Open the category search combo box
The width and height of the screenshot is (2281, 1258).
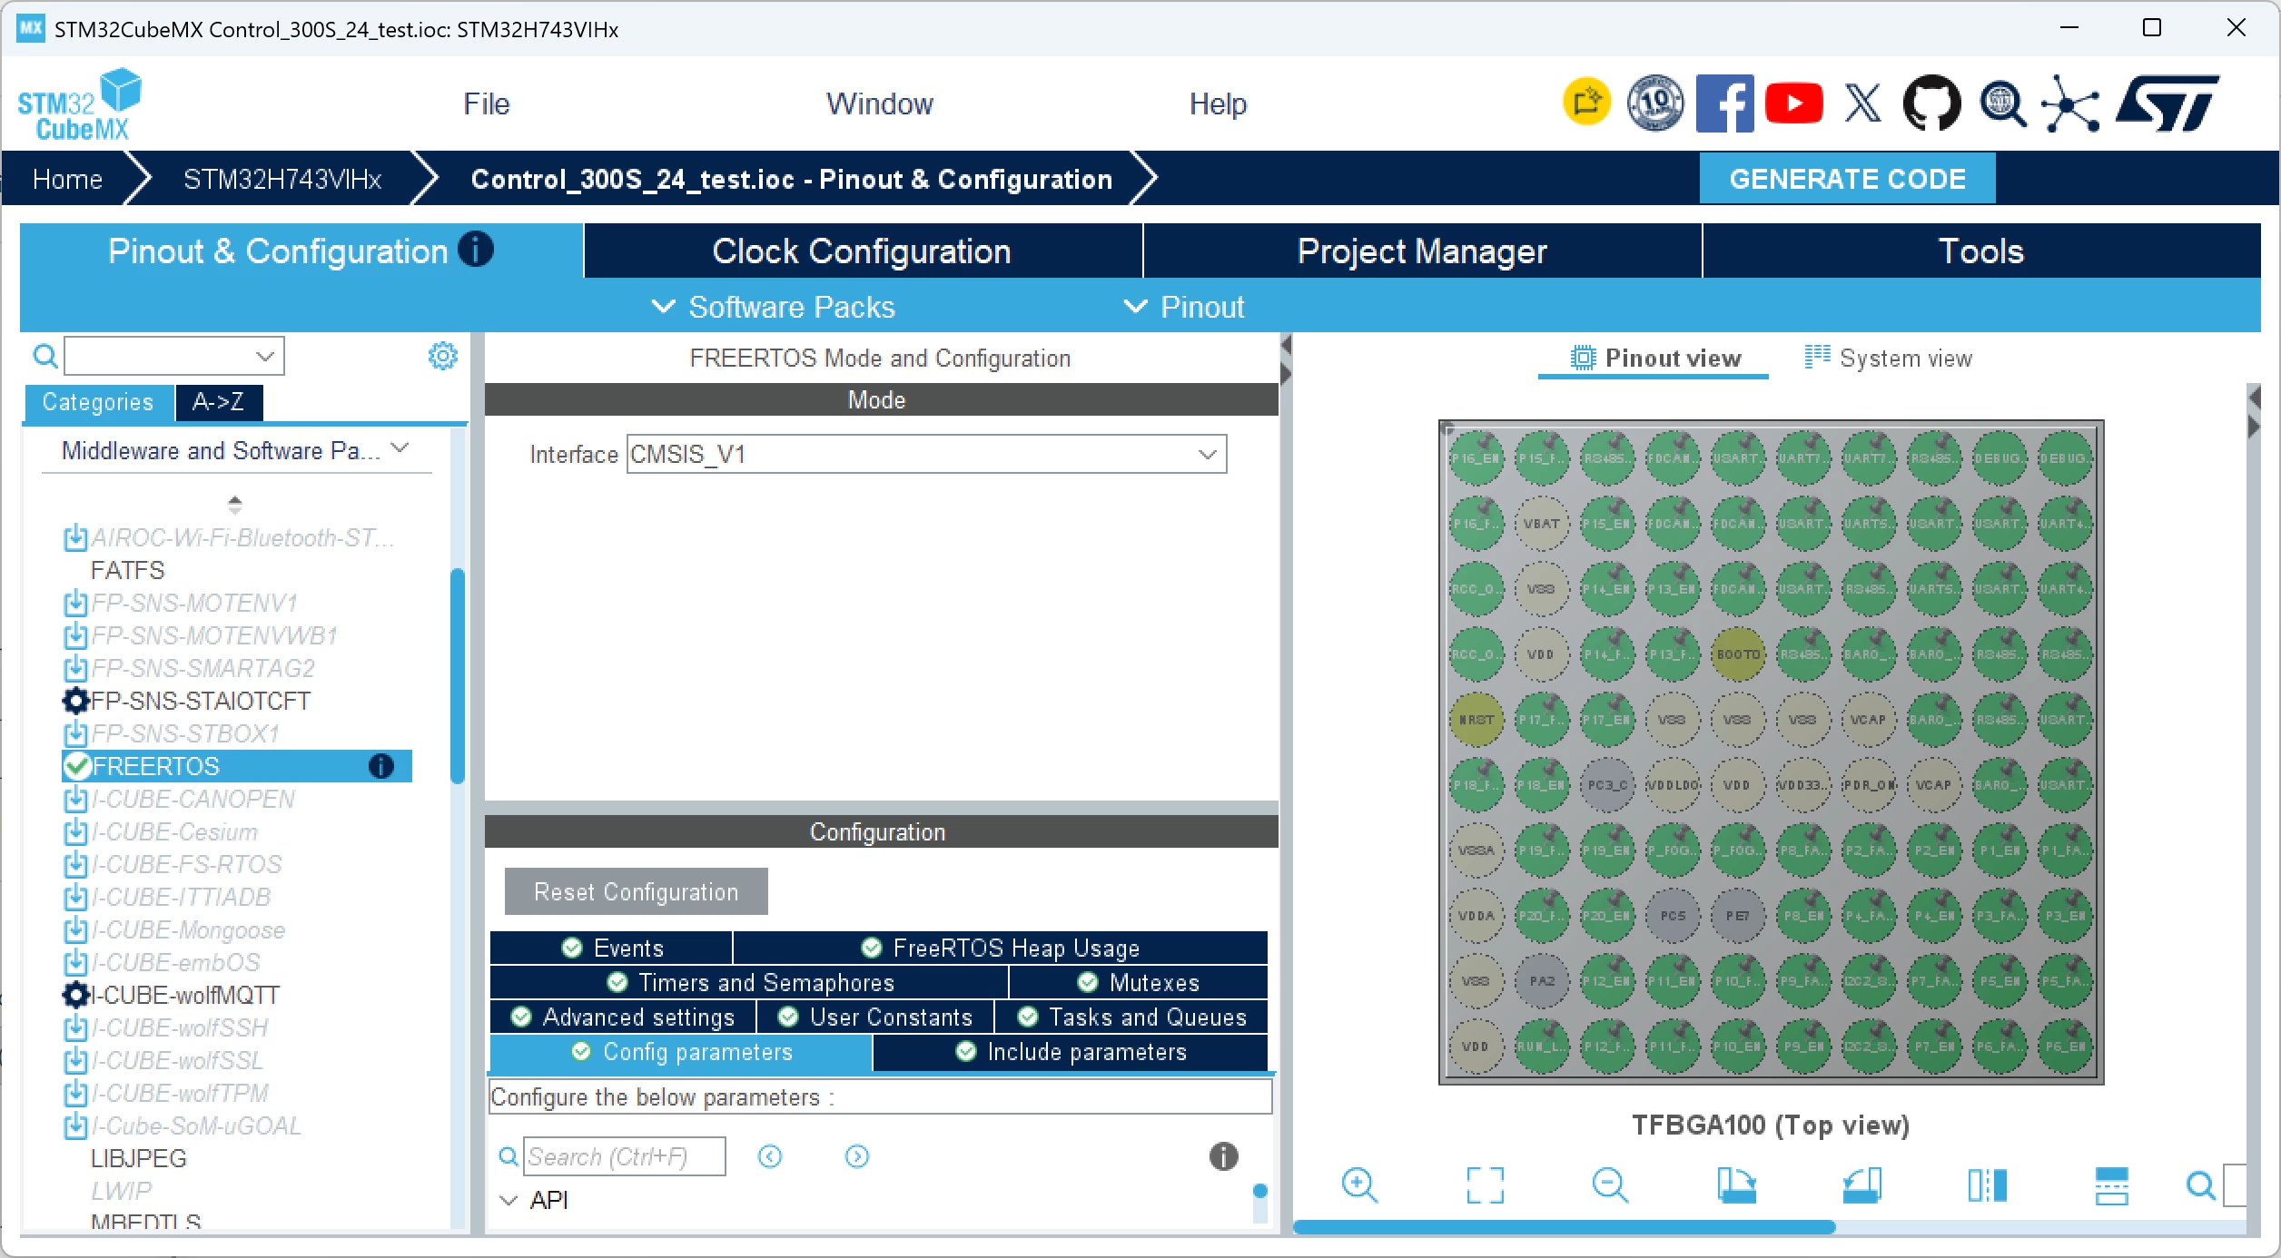click(174, 356)
